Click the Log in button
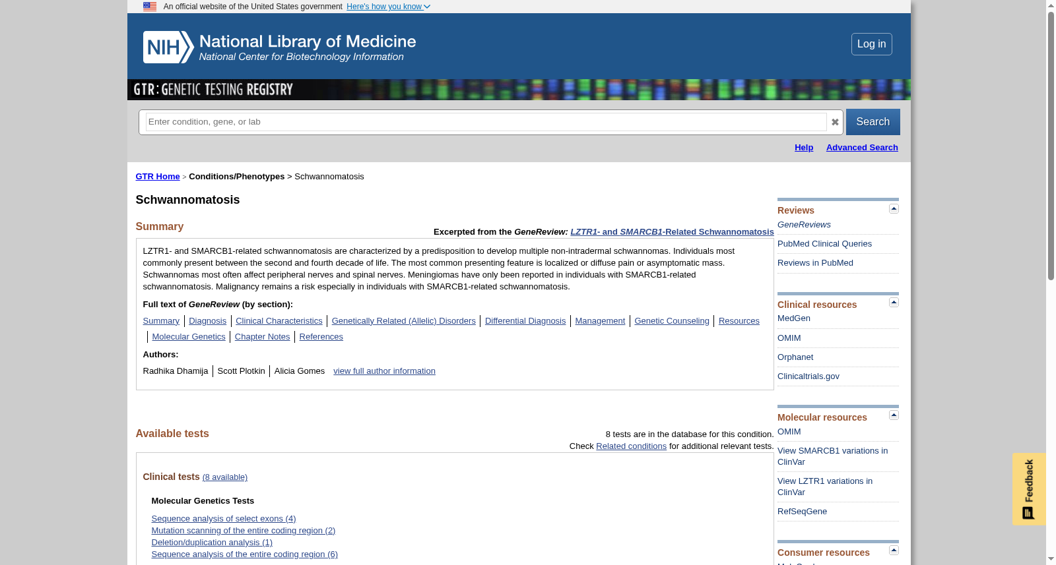The width and height of the screenshot is (1056, 565). click(x=871, y=44)
